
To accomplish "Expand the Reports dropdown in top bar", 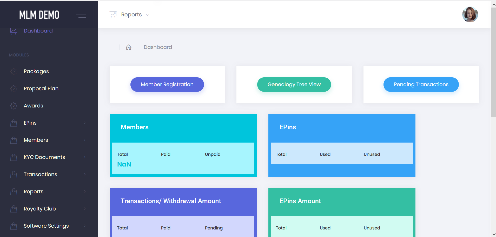I will (x=148, y=15).
